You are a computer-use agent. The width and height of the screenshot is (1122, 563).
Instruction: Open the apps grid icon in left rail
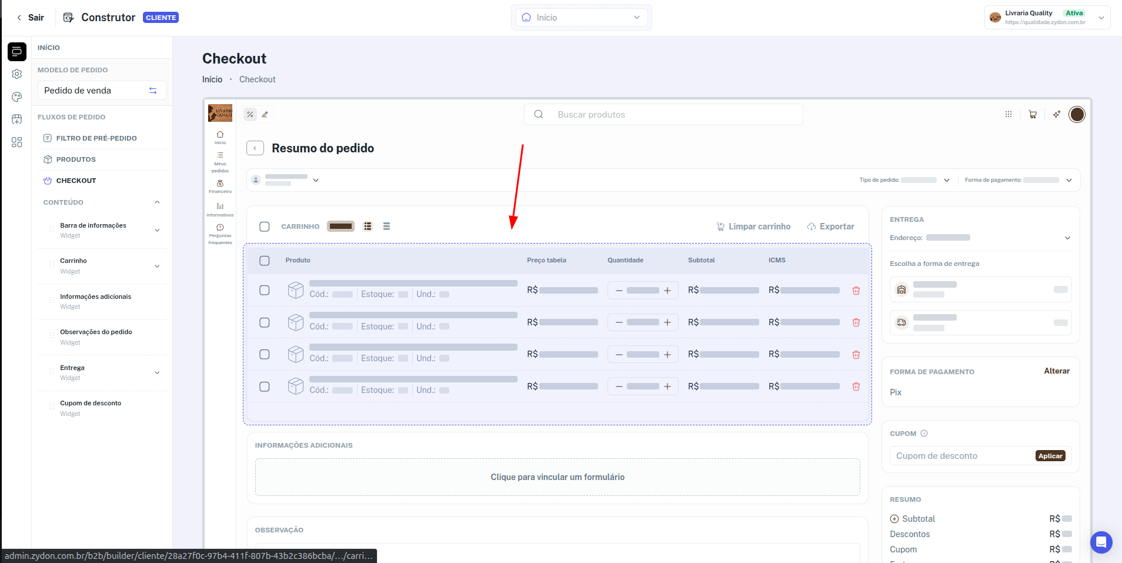click(x=16, y=142)
